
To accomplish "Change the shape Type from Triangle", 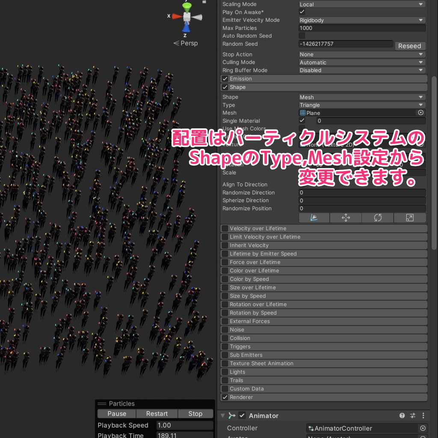I will pos(361,105).
